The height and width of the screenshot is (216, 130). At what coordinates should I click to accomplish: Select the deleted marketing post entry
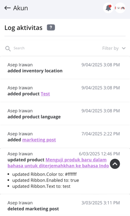pyautogui.click(x=65, y=206)
